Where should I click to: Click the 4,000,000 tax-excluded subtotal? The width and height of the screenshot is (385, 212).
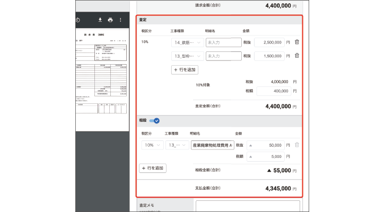coord(279,82)
